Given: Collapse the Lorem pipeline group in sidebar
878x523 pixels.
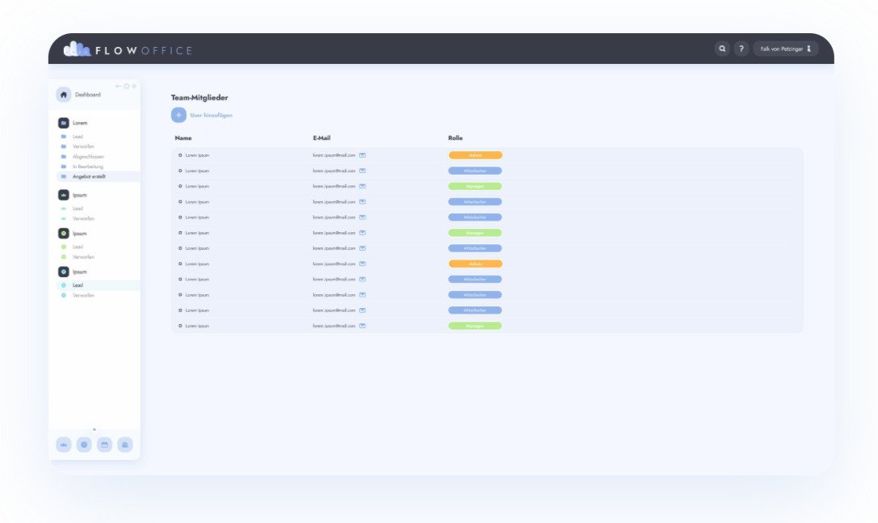Looking at the screenshot, I should (64, 123).
